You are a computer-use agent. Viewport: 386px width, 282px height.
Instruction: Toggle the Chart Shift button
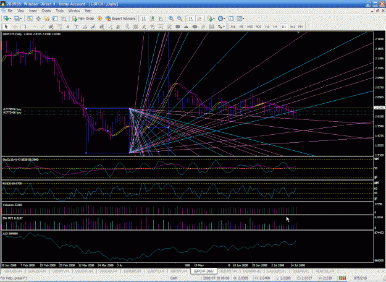point(199,19)
